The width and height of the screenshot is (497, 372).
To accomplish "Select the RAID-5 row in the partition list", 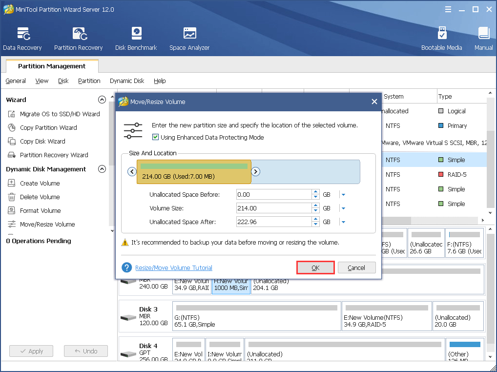I will (x=434, y=174).
